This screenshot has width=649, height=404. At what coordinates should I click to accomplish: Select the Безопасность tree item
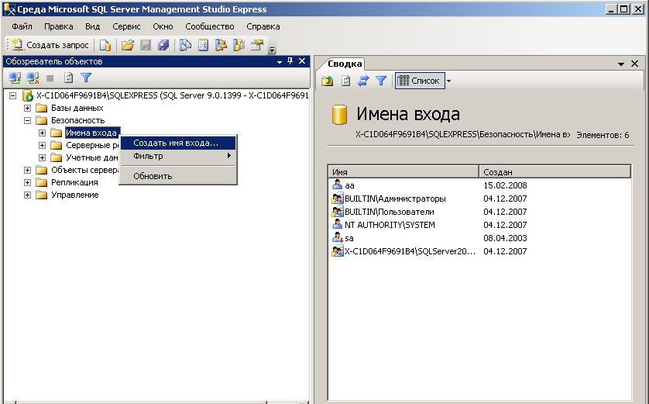(x=77, y=120)
